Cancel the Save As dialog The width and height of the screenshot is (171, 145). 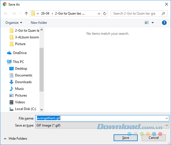click(x=153, y=138)
